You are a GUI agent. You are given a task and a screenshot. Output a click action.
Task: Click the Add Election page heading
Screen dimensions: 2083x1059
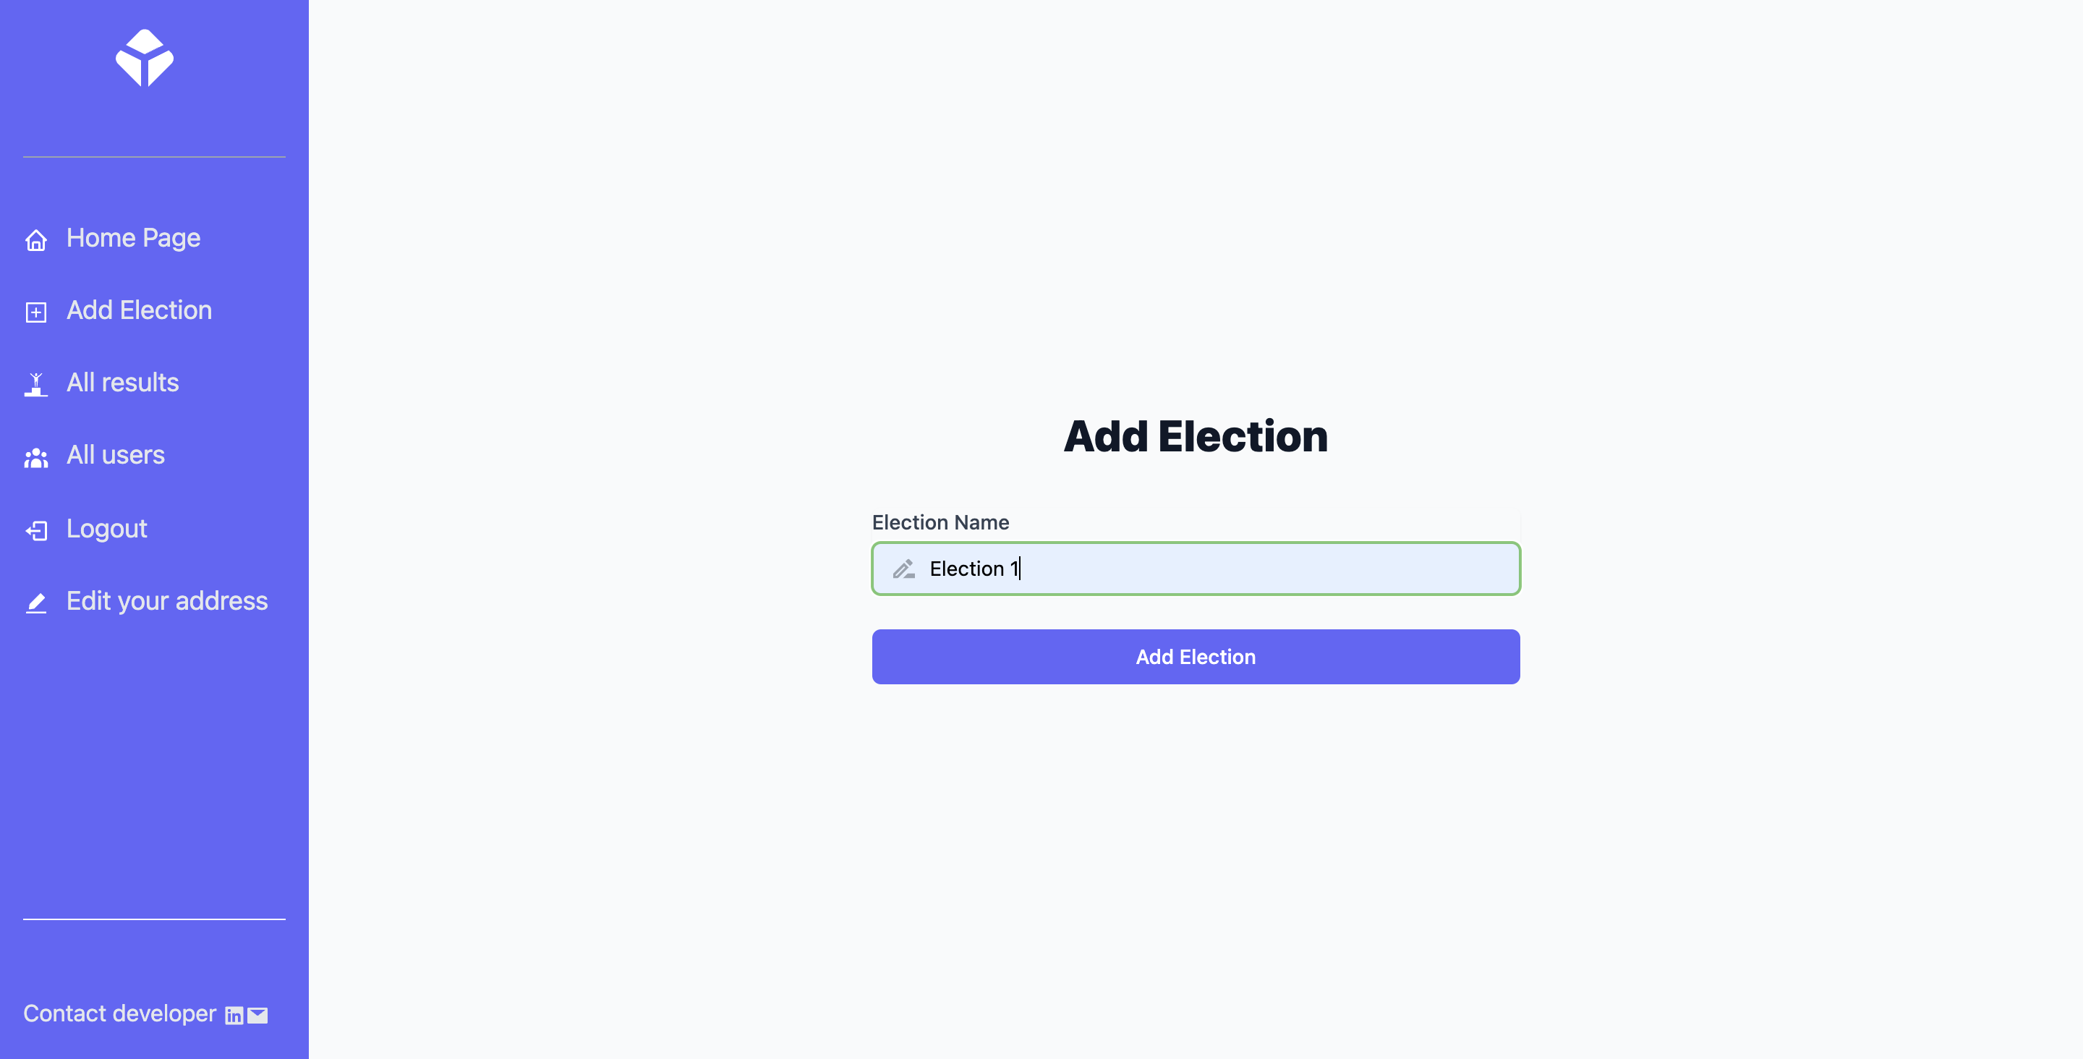pos(1195,436)
